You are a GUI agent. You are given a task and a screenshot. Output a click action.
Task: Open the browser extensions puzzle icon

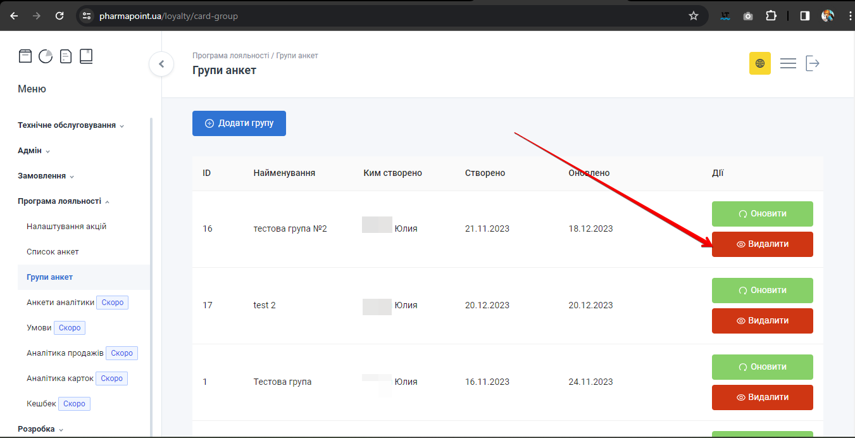click(x=771, y=16)
